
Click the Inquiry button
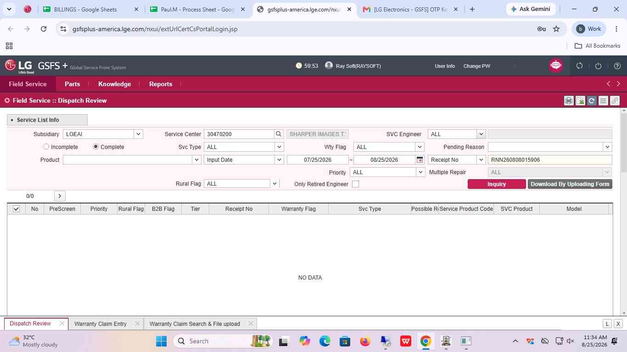click(x=497, y=184)
